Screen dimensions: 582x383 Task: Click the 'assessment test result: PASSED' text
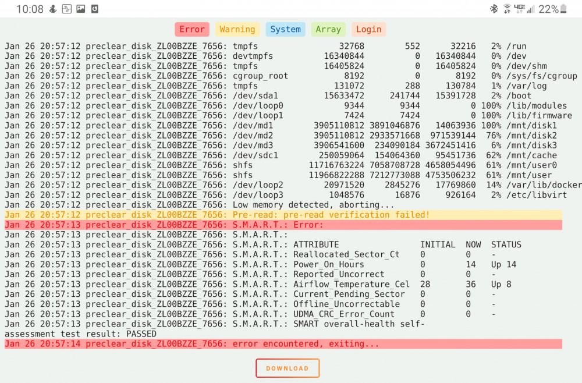(80, 334)
